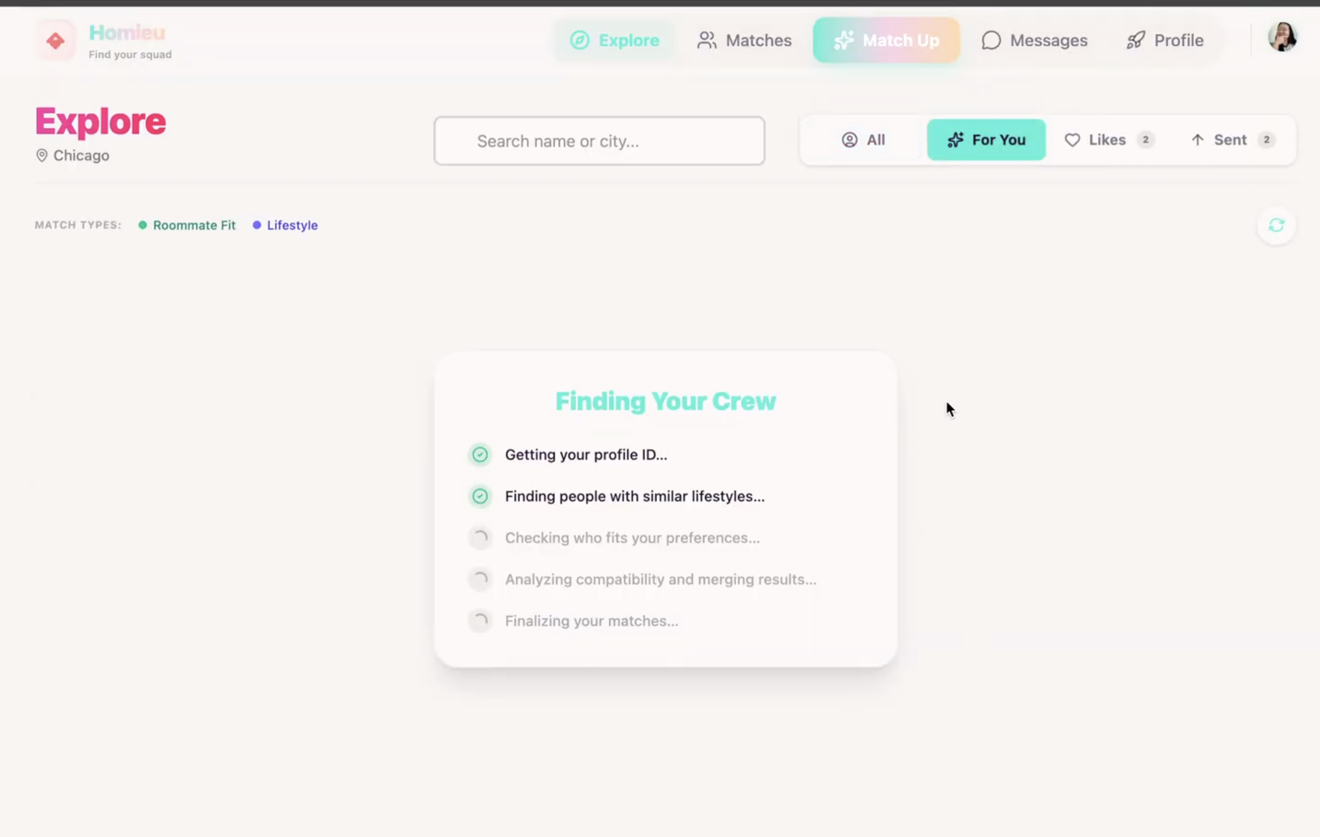Click the map pin icon beside Chicago
The image size is (1320, 837).
42,156
